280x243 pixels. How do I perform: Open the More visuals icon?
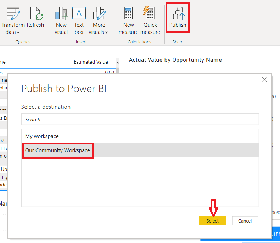click(99, 13)
